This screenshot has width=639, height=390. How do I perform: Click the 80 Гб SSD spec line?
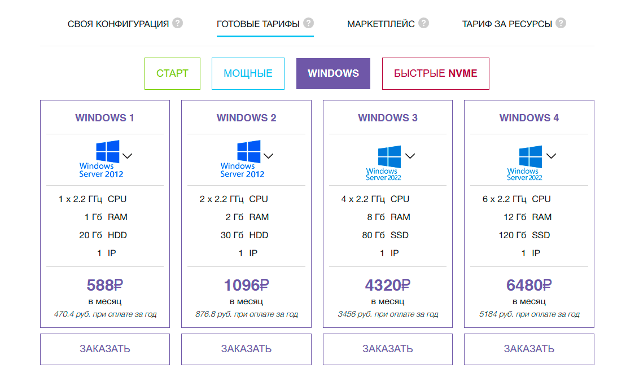386,235
